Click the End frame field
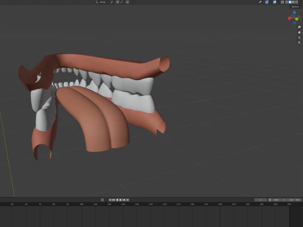 [x=294, y=200]
